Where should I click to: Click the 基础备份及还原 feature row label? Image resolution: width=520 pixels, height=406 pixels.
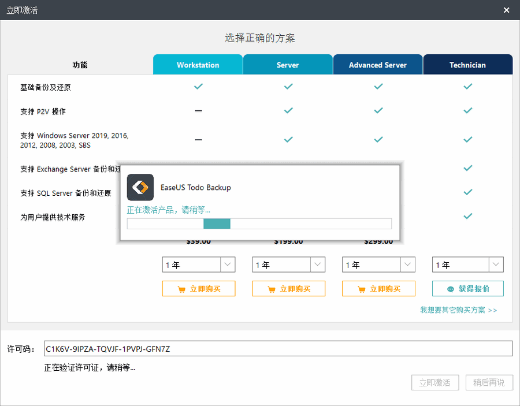[x=46, y=88]
